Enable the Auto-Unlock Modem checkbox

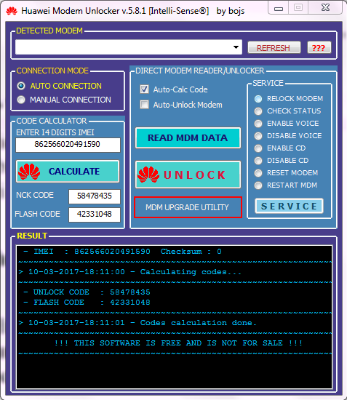145,104
